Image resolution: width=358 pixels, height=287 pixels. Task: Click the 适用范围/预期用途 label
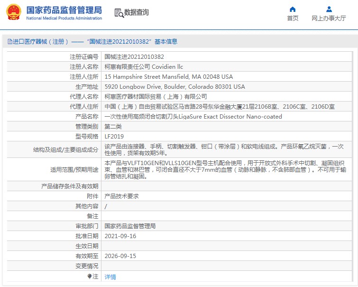(x=74, y=170)
